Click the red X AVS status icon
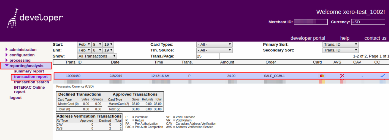 pos(342,76)
